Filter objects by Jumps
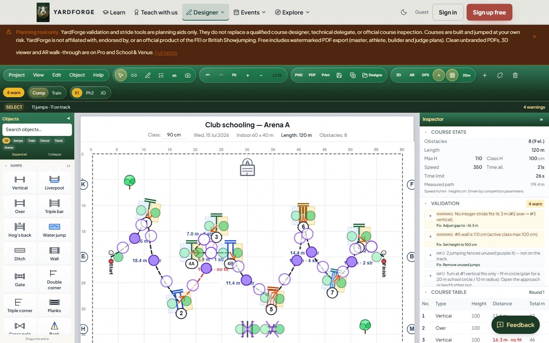The width and height of the screenshot is (549, 343). click(18, 141)
